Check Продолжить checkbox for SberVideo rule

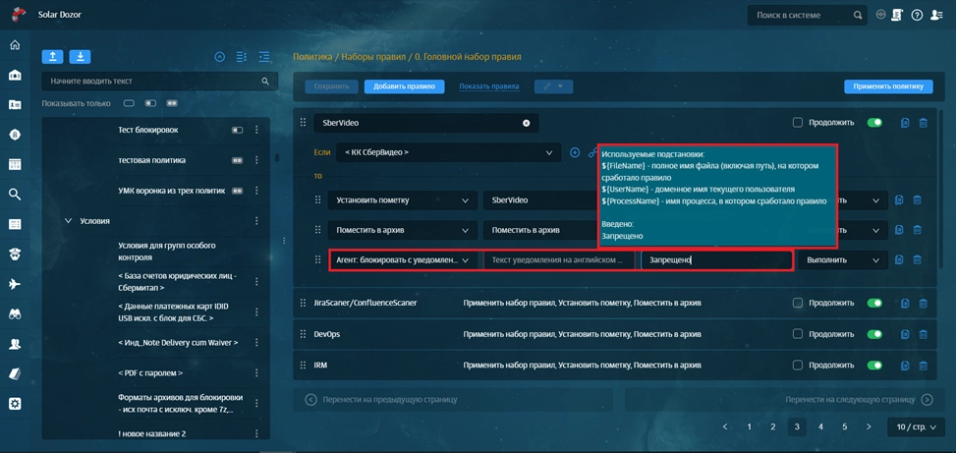point(798,123)
